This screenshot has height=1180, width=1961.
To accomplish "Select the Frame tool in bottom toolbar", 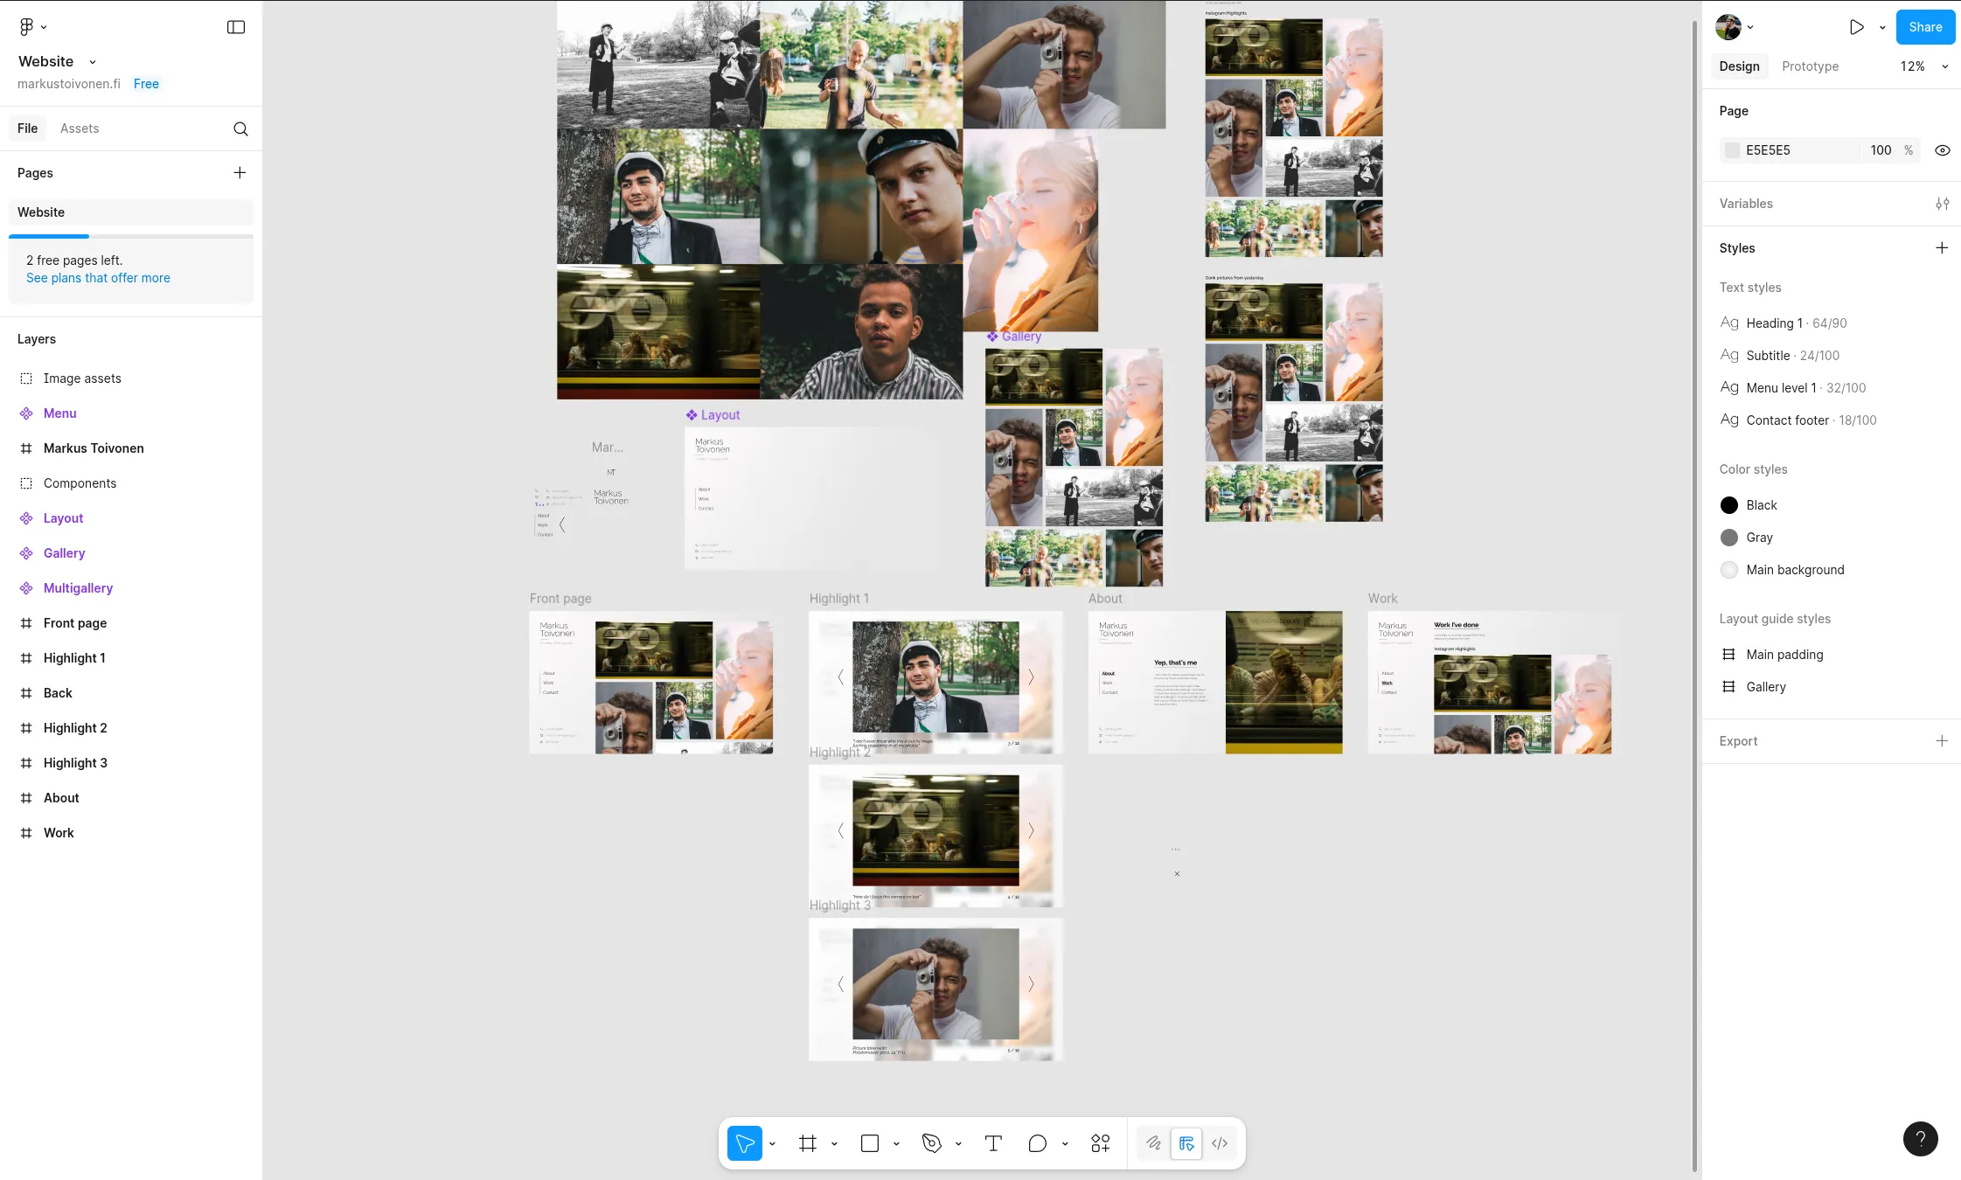I will click(808, 1143).
